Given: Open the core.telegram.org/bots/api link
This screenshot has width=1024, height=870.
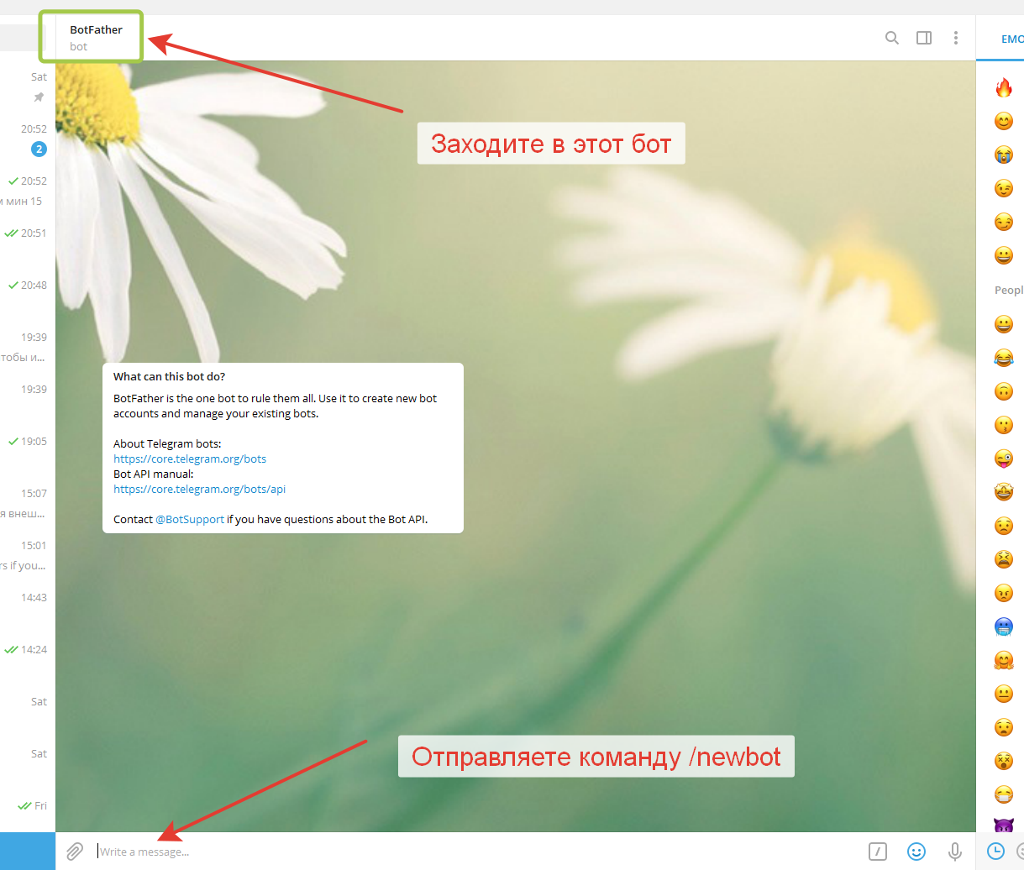Looking at the screenshot, I should coord(200,490).
